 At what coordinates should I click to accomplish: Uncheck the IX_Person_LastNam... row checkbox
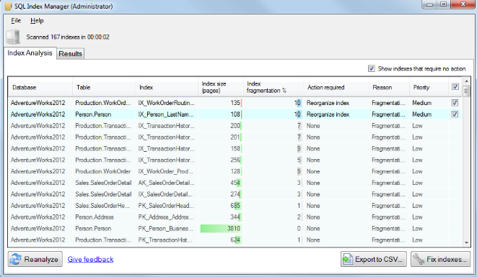click(x=455, y=114)
